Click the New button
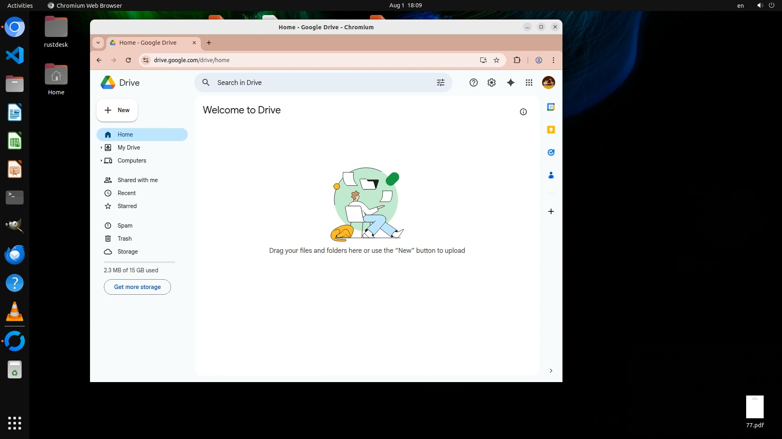The height and width of the screenshot is (439, 782). tap(117, 110)
